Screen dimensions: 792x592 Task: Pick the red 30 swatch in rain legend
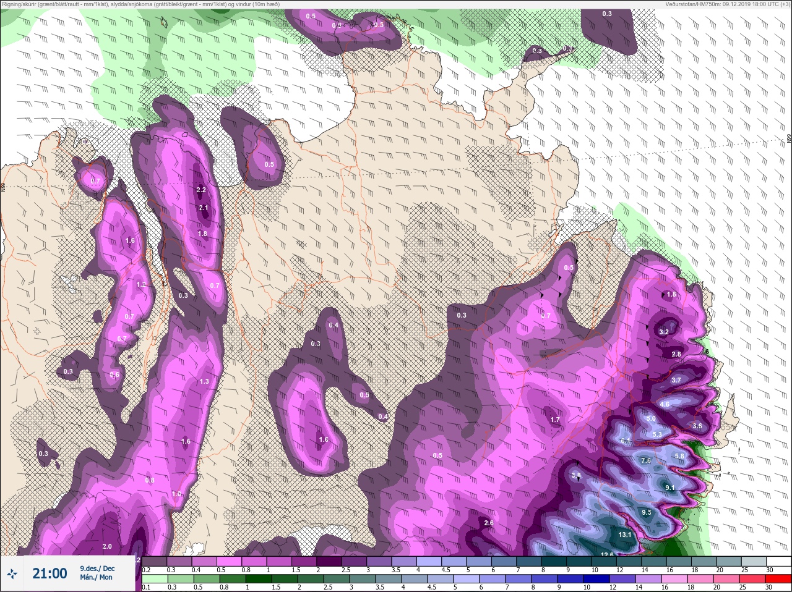point(778,579)
